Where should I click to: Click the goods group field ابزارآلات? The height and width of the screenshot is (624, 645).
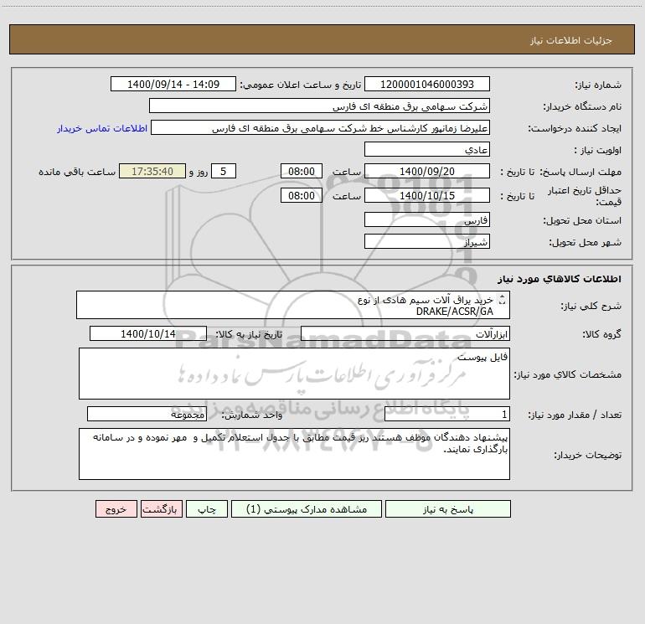(x=405, y=333)
